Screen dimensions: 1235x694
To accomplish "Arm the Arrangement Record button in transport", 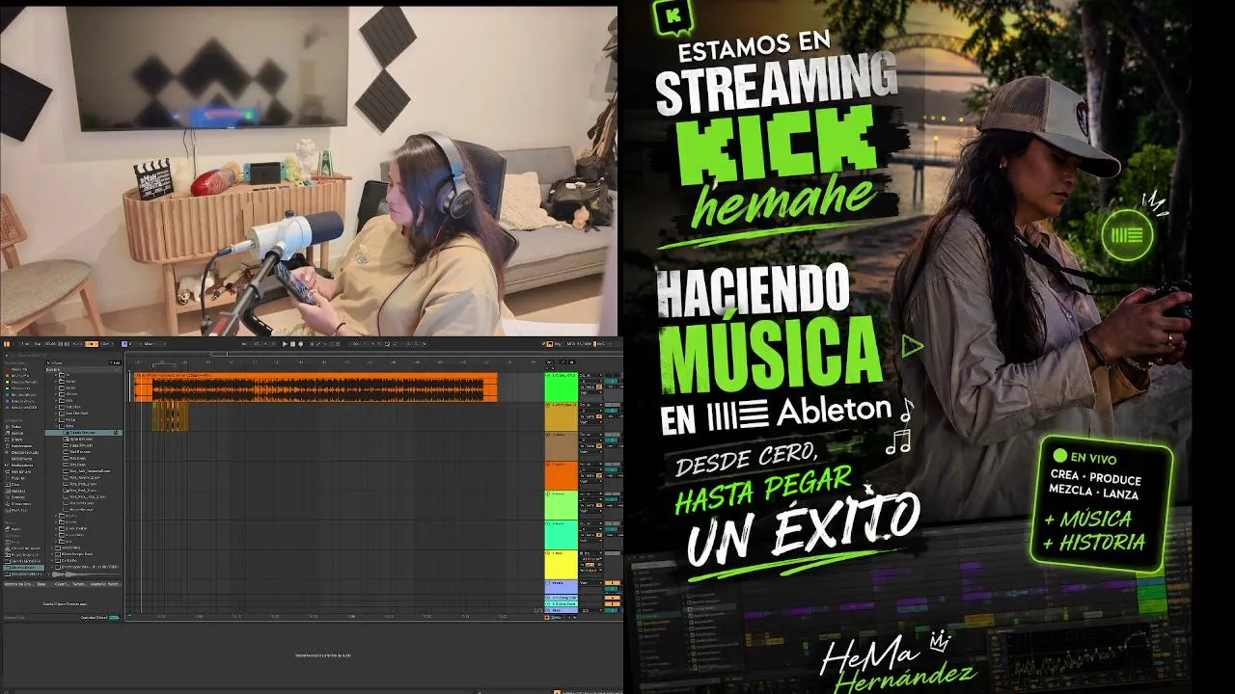I will click(x=300, y=344).
